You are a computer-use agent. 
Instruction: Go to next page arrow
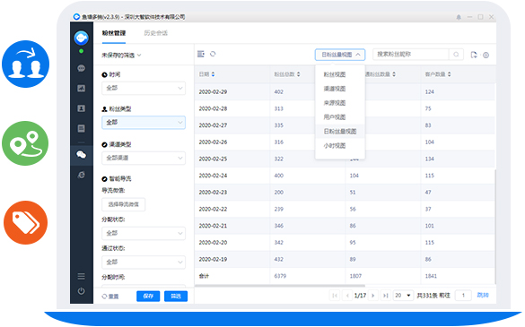click(x=373, y=296)
